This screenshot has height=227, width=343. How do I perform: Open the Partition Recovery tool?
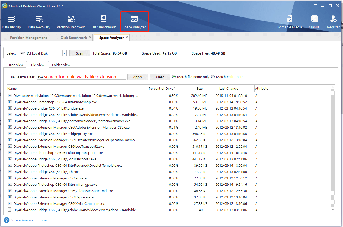click(71, 22)
